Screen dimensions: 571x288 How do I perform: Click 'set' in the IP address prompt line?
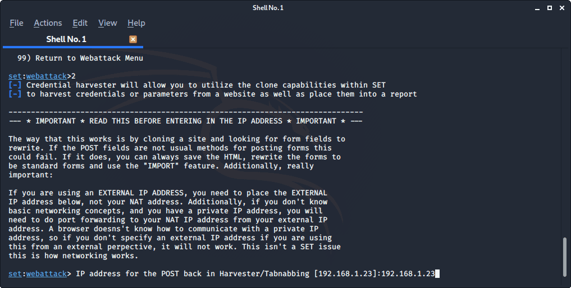click(15, 274)
